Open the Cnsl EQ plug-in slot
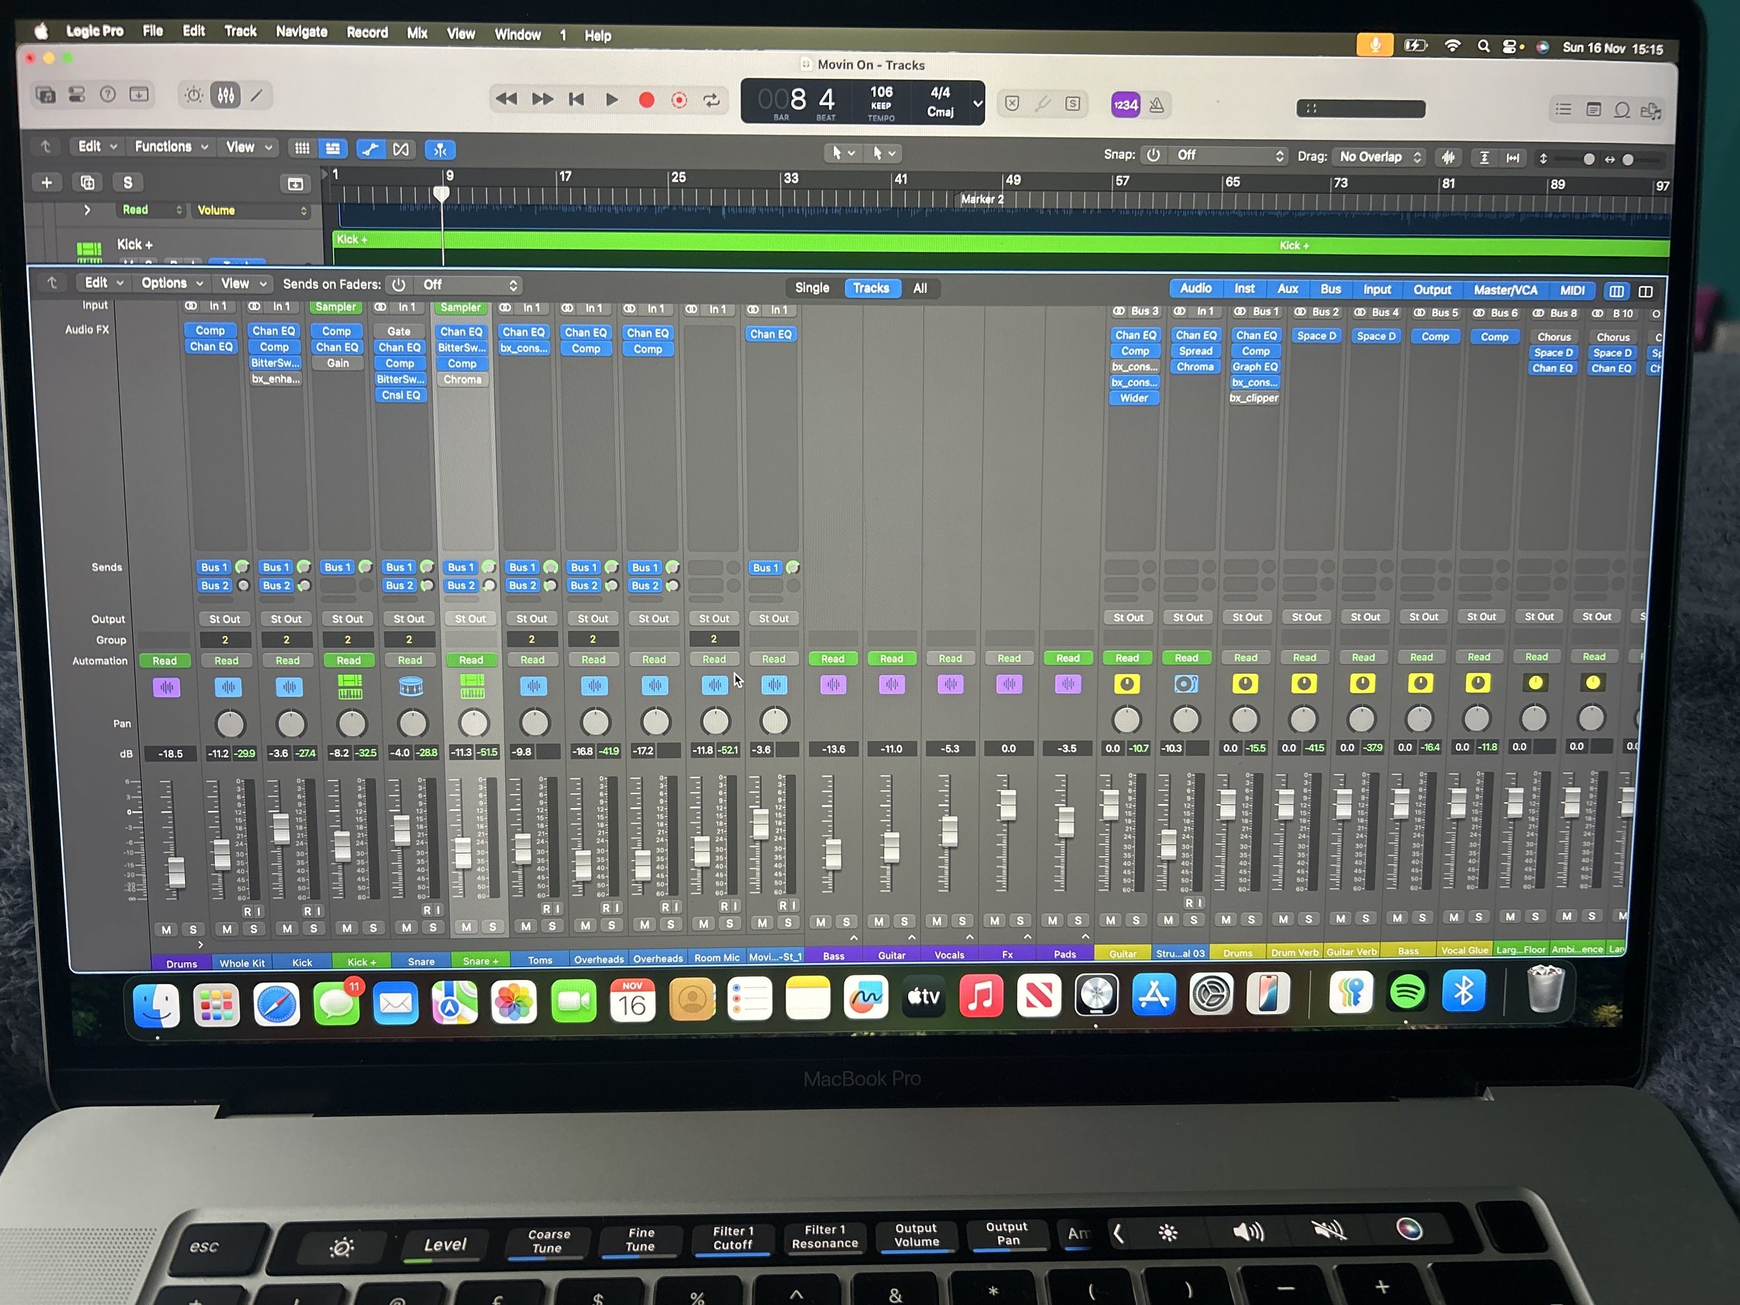 point(400,395)
